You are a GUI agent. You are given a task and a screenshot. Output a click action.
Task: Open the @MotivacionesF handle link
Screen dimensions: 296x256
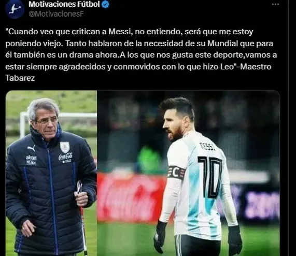click(56, 14)
